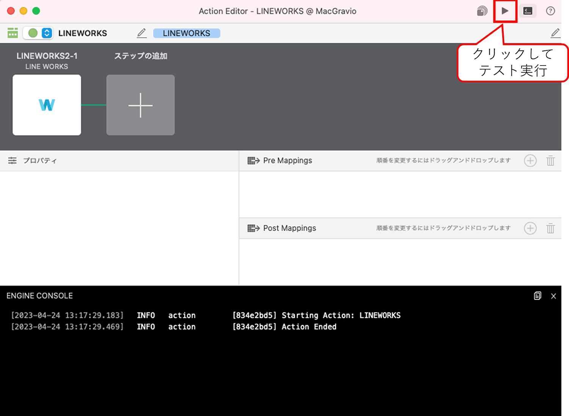Viewport: 569px width, 416px height.
Task: Select the LINEWORKS blue tag
Action: (187, 33)
